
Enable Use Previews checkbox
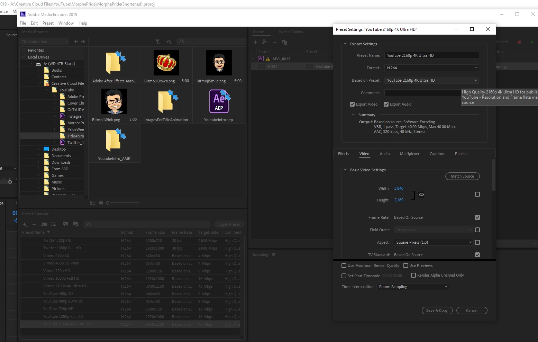406,265
